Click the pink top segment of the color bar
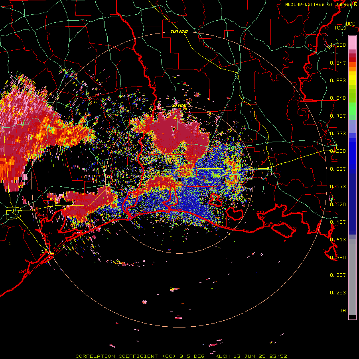This screenshot has width=359, height=359. coord(352,42)
